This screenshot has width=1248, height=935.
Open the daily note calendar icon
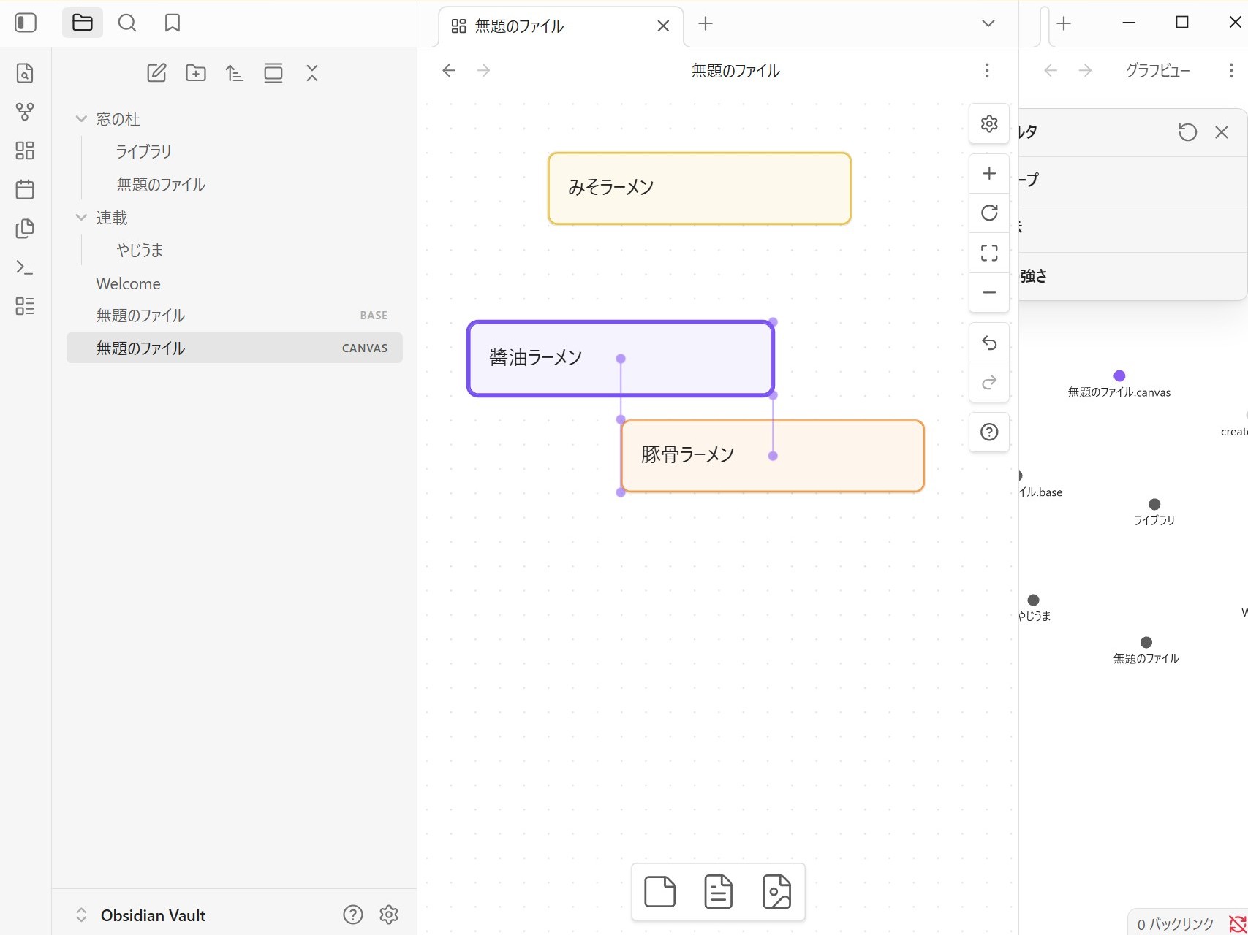click(x=25, y=190)
